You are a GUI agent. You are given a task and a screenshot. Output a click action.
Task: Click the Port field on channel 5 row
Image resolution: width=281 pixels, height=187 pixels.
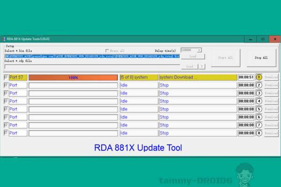pos(18,109)
